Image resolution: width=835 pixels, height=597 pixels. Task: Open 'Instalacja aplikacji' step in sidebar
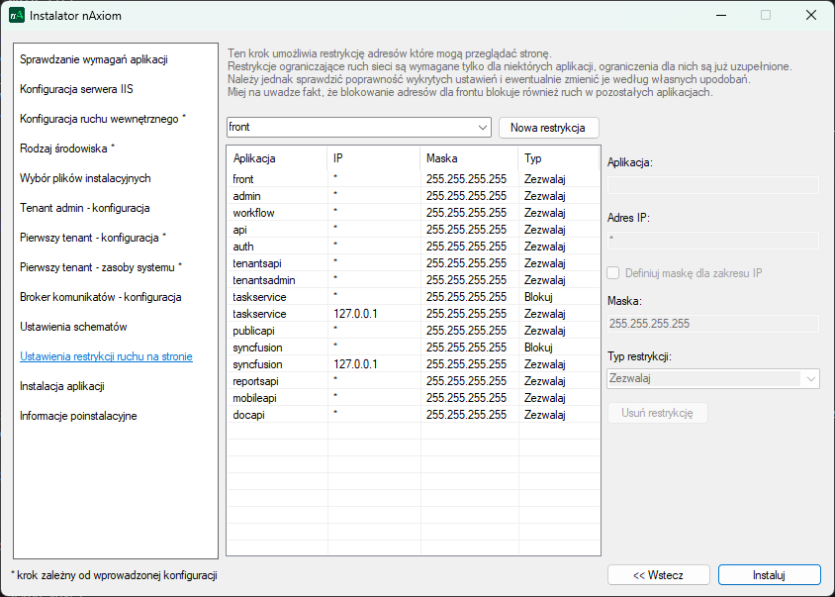pos(62,386)
